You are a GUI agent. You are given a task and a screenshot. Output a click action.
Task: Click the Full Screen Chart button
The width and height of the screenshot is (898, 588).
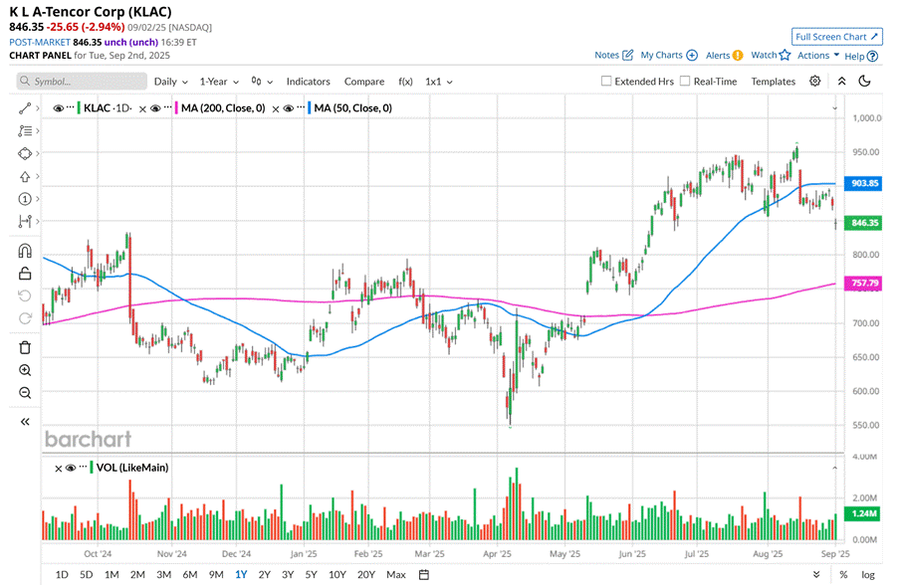pyautogui.click(x=836, y=37)
